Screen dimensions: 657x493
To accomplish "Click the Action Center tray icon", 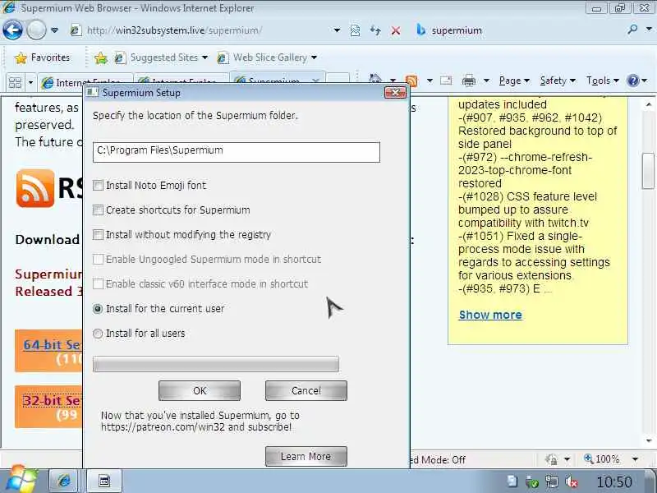I will coord(512,481).
